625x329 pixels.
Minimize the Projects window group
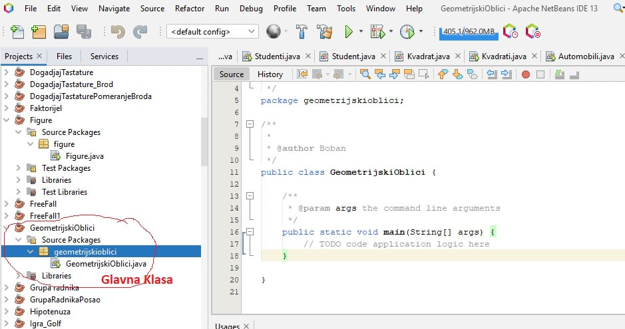click(x=200, y=58)
